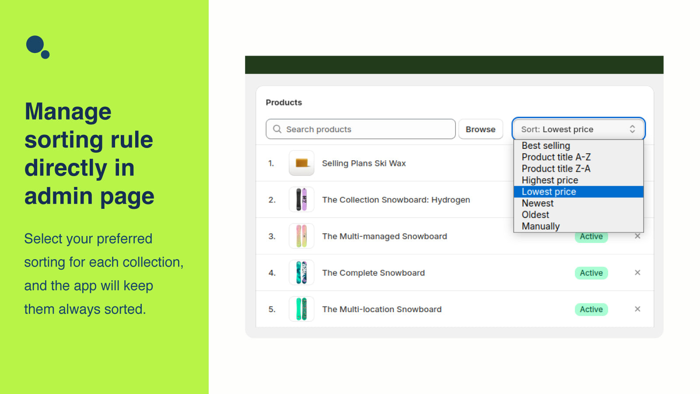Open the Selling Plans Ski Wax thumbnail
Screen dimensions: 700x394
(x=301, y=163)
